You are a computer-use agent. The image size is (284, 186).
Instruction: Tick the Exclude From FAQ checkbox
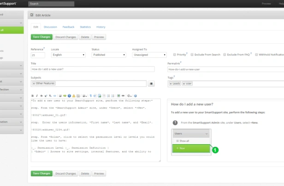click(225, 55)
